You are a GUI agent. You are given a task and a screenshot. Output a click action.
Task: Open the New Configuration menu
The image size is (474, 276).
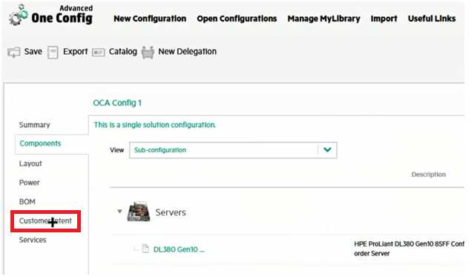click(150, 18)
